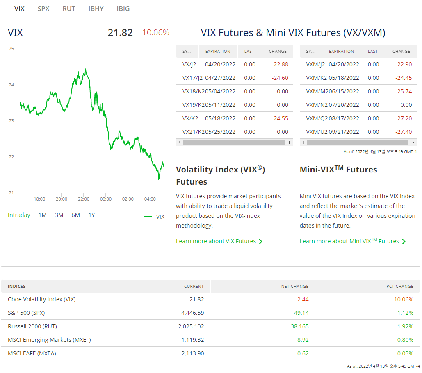This screenshot has height=373, width=422.
Task: Click the 0.80% pct change value
Action: coord(405,340)
